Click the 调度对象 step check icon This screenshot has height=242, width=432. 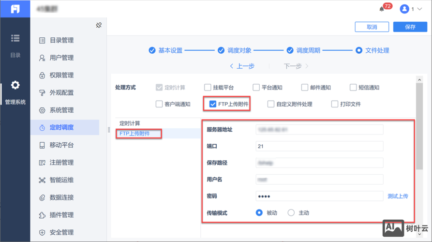coord(221,50)
